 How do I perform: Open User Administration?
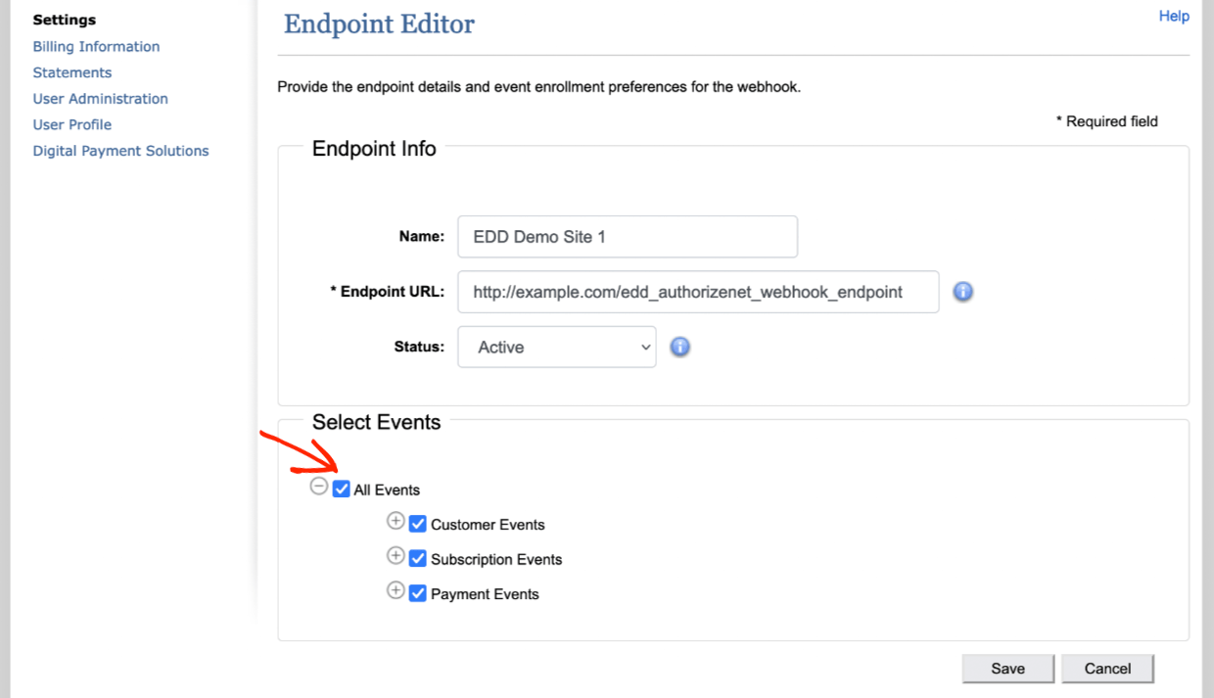[100, 98]
